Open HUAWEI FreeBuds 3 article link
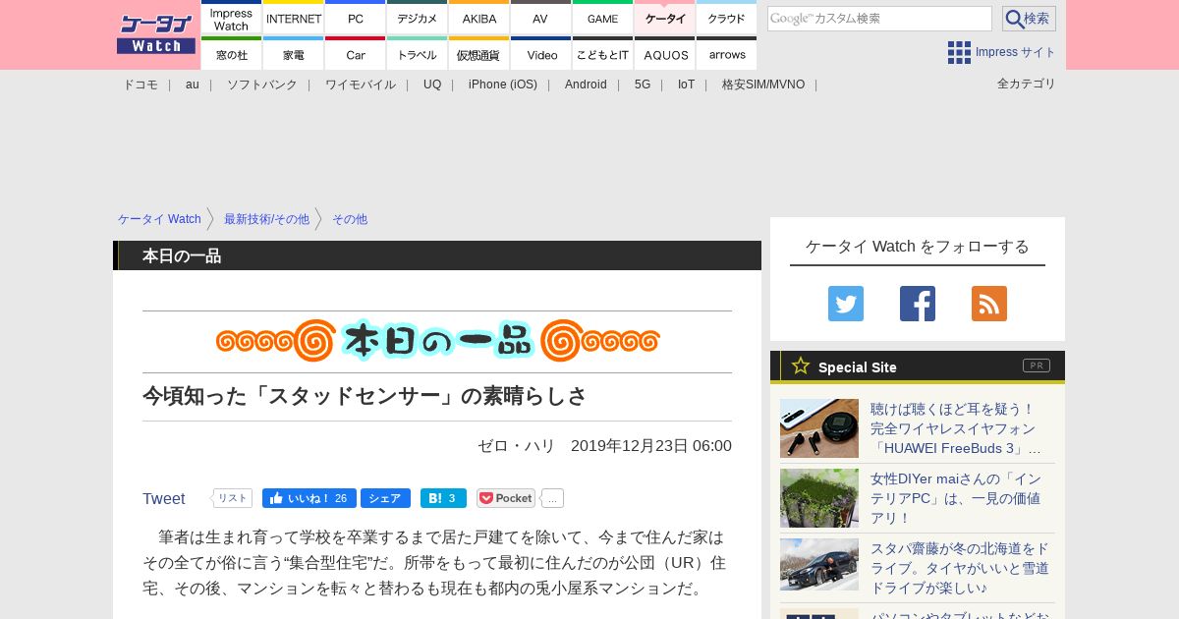The image size is (1179, 619). click(x=956, y=428)
